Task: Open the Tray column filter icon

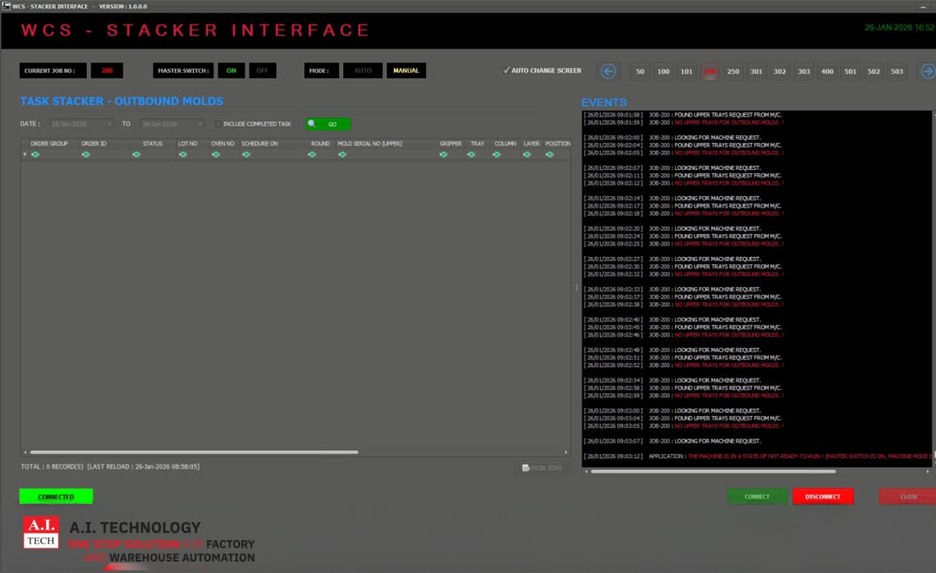Action: pos(471,154)
